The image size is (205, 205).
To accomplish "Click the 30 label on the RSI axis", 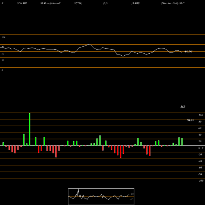I will (x=3, y=60).
